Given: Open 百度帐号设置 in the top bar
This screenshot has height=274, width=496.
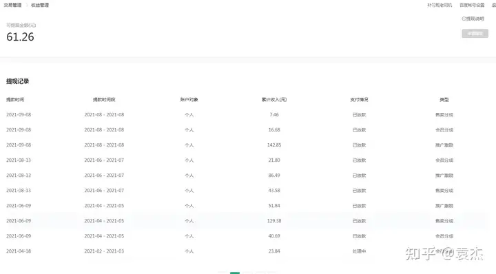Looking at the screenshot, I should pos(472,5).
